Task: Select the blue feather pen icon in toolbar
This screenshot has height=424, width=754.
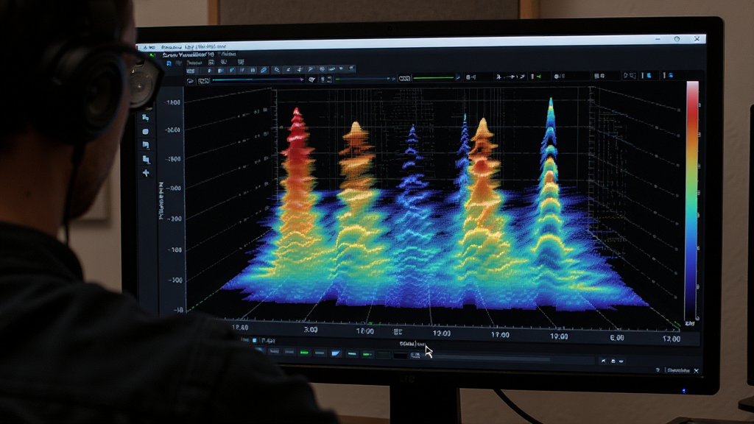Action: [x=264, y=70]
